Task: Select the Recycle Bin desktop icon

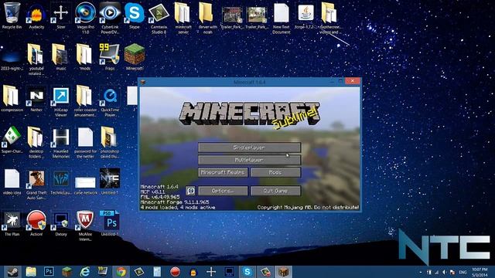Action: click(x=12, y=15)
